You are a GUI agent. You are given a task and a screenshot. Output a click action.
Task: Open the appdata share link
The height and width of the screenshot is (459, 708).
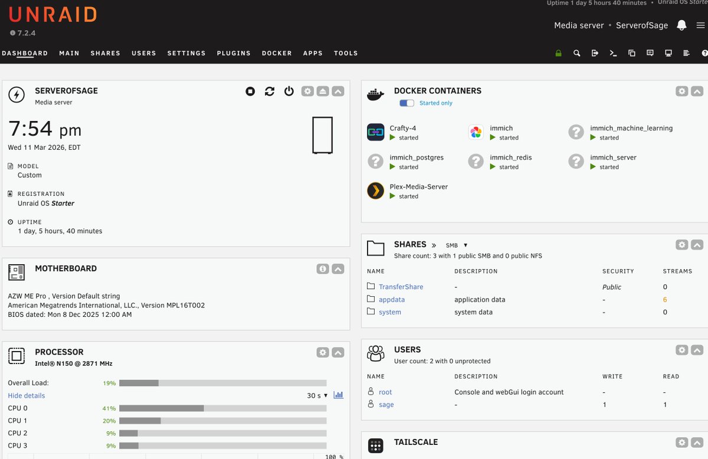[x=392, y=300]
